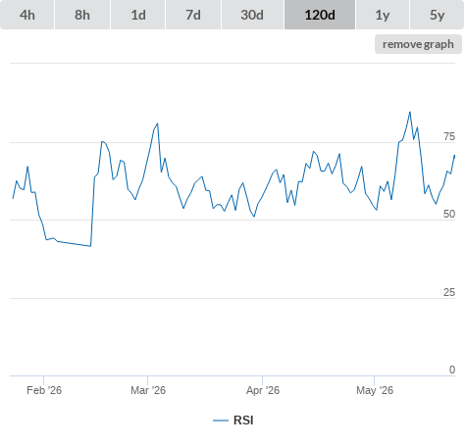The image size is (465, 446).
Task: Select the 5y range tab
Action: pyautogui.click(x=437, y=15)
